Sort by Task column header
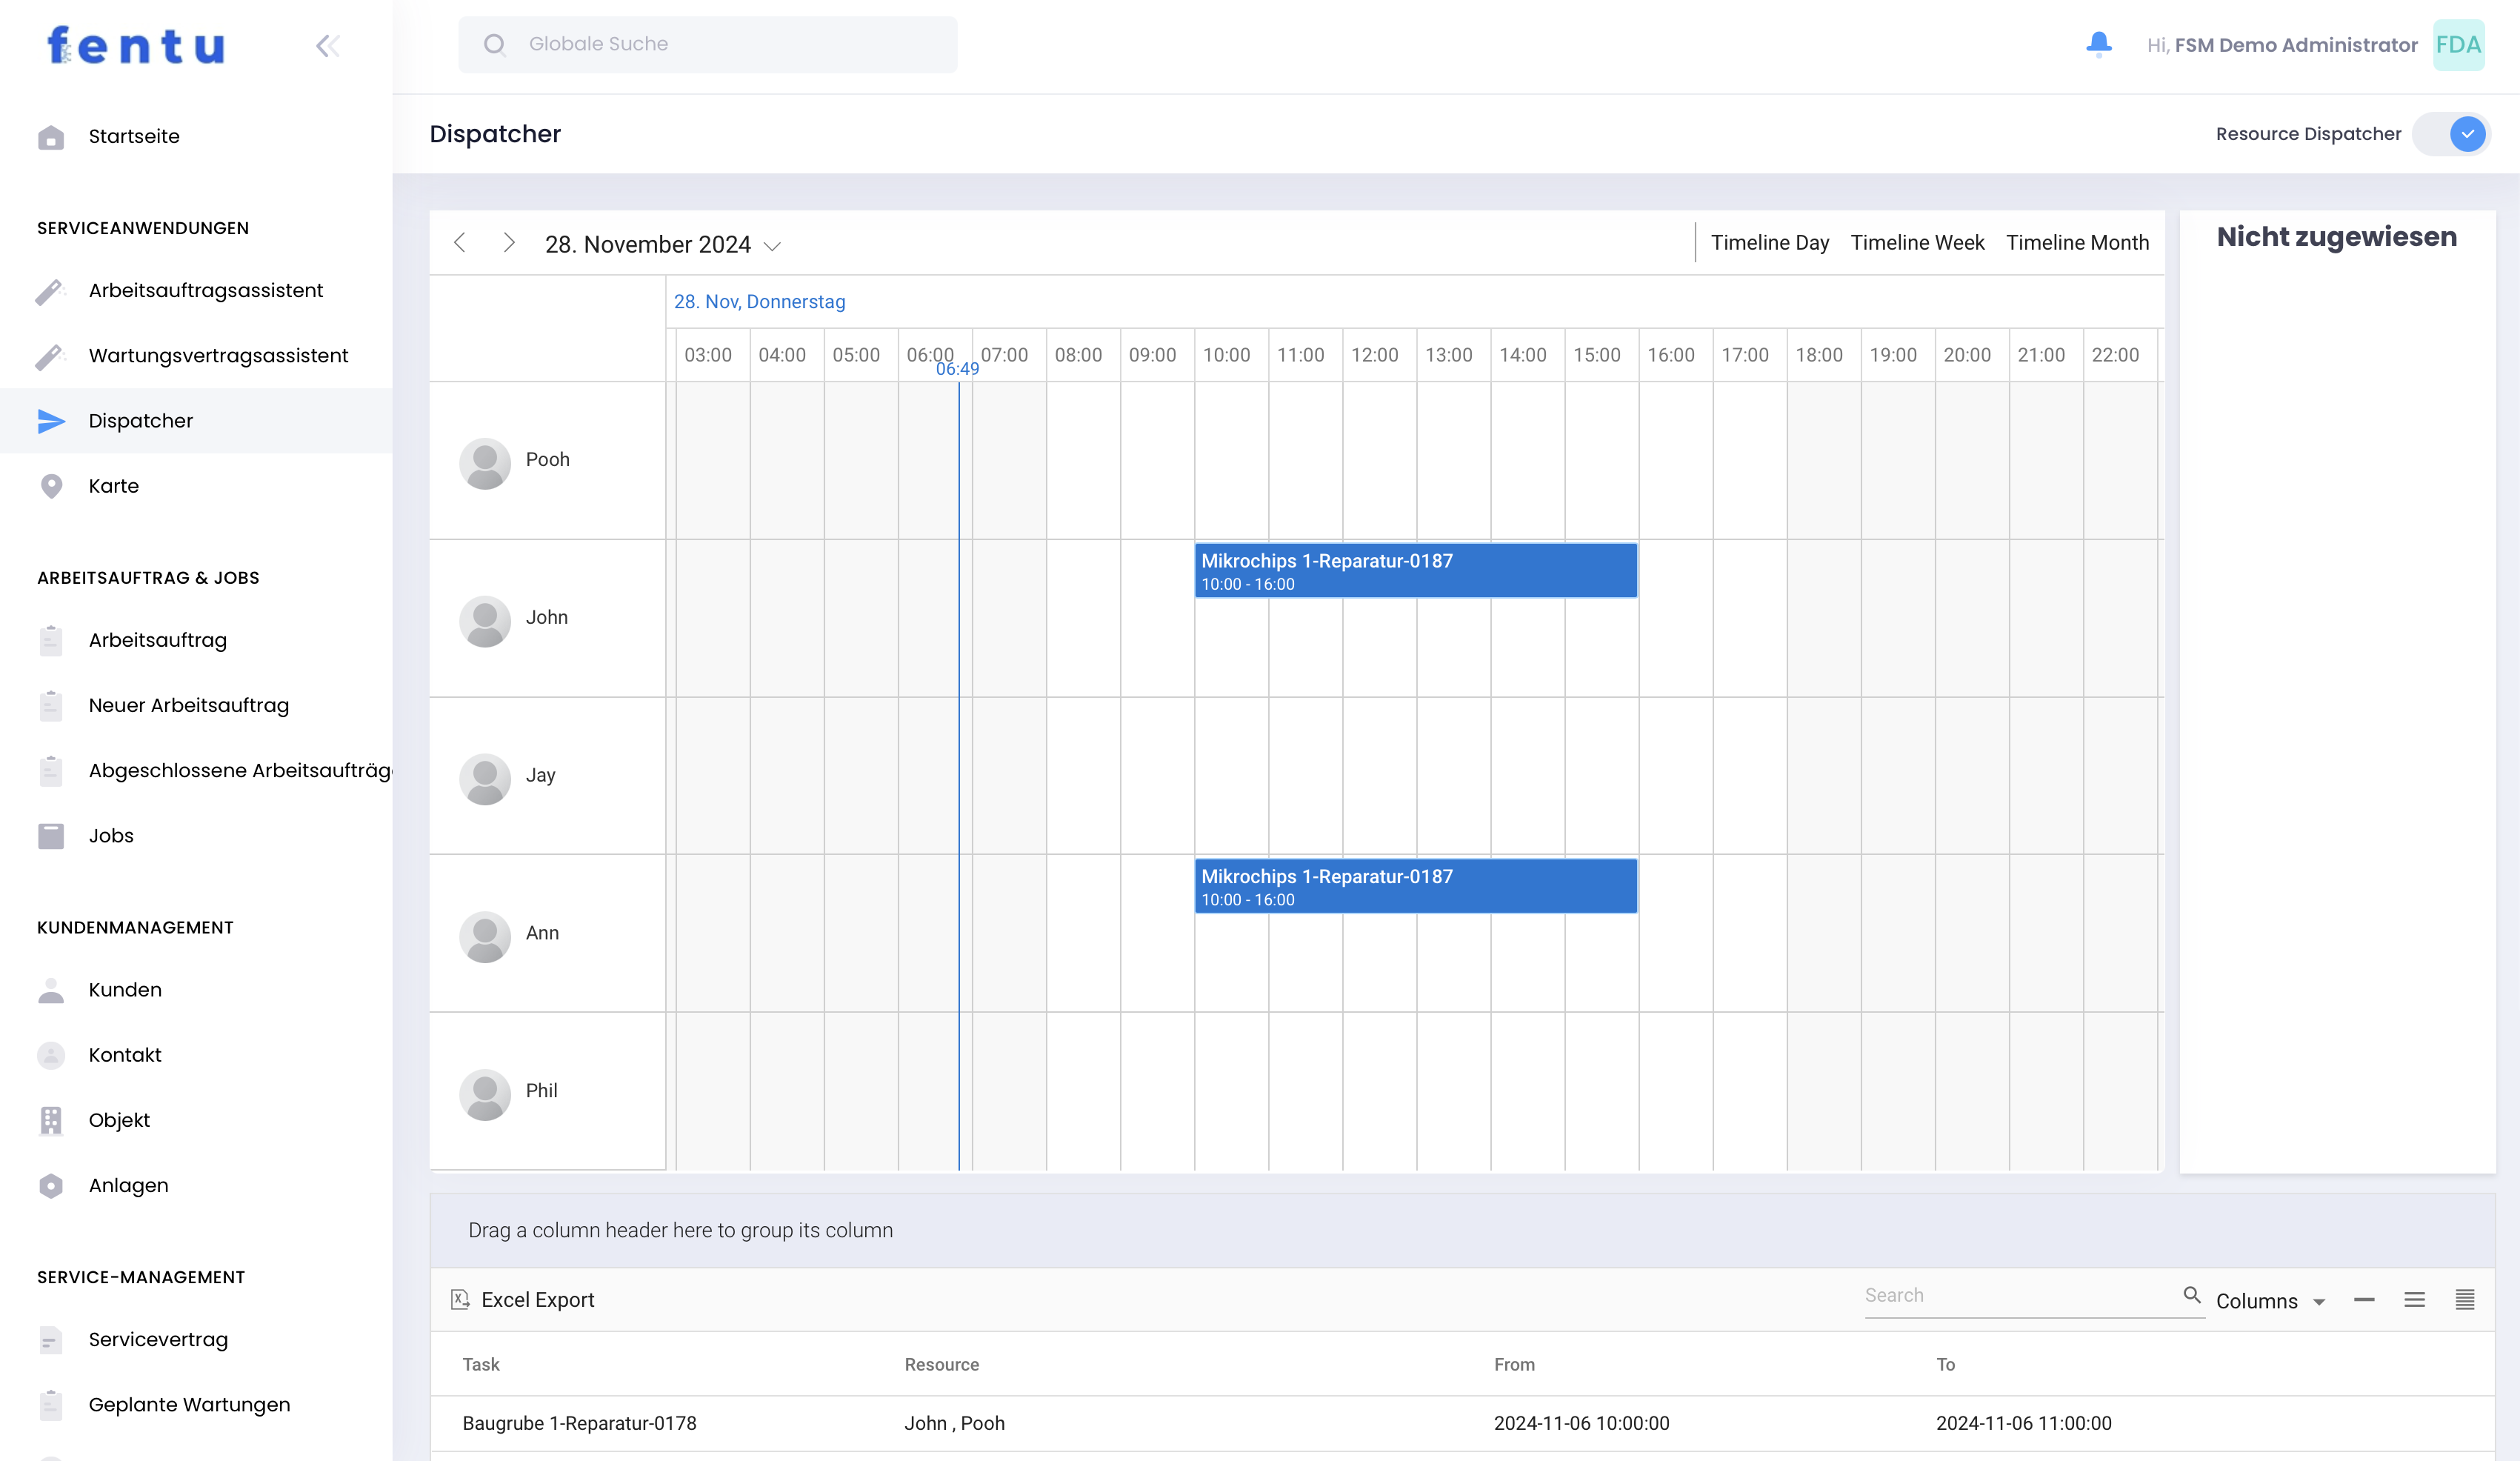Image resolution: width=2520 pixels, height=1461 pixels. 481,1365
